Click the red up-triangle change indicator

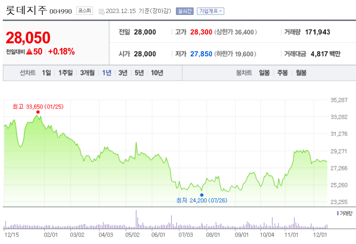click(x=29, y=52)
